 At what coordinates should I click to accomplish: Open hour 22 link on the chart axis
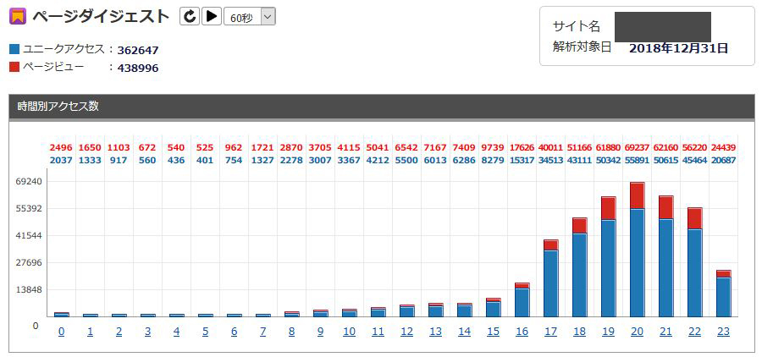click(694, 332)
